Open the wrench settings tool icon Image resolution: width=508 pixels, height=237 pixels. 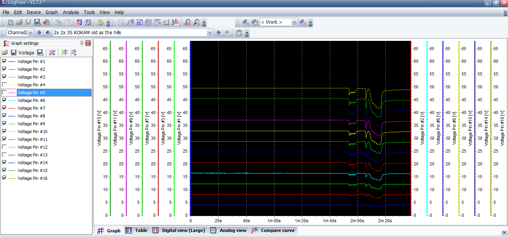pyautogui.click(x=58, y=22)
